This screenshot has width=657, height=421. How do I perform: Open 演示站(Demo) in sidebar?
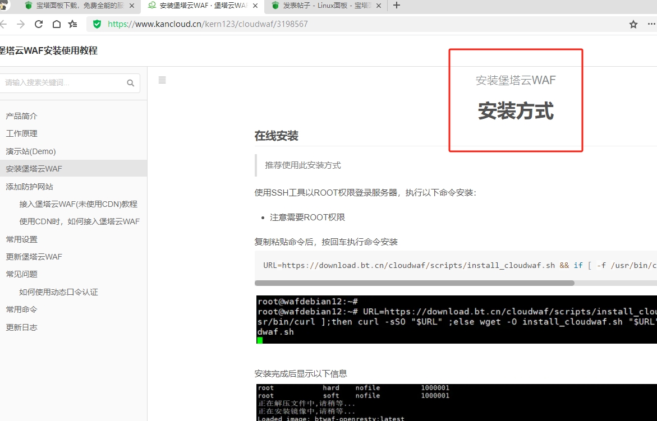(x=31, y=151)
